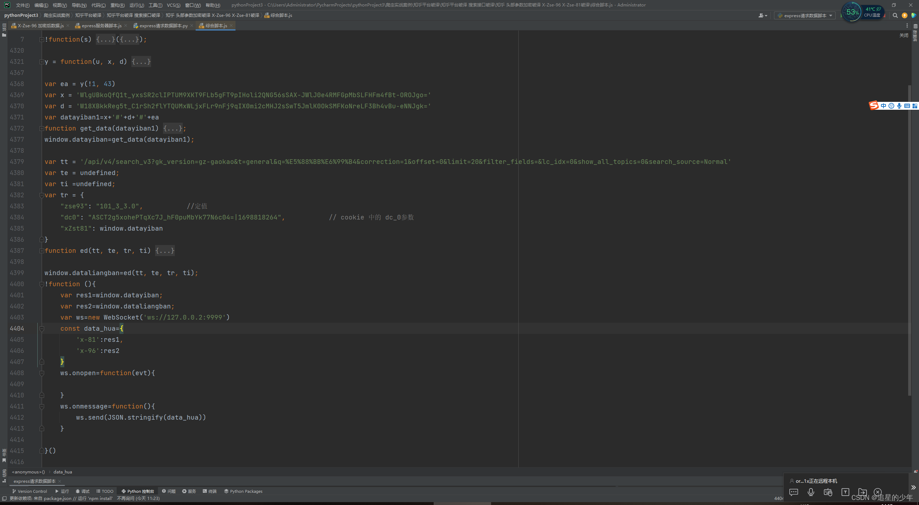This screenshot has height=505, width=919.
Task: Click 不再询问 link in the status bar
Action: [x=125, y=499]
